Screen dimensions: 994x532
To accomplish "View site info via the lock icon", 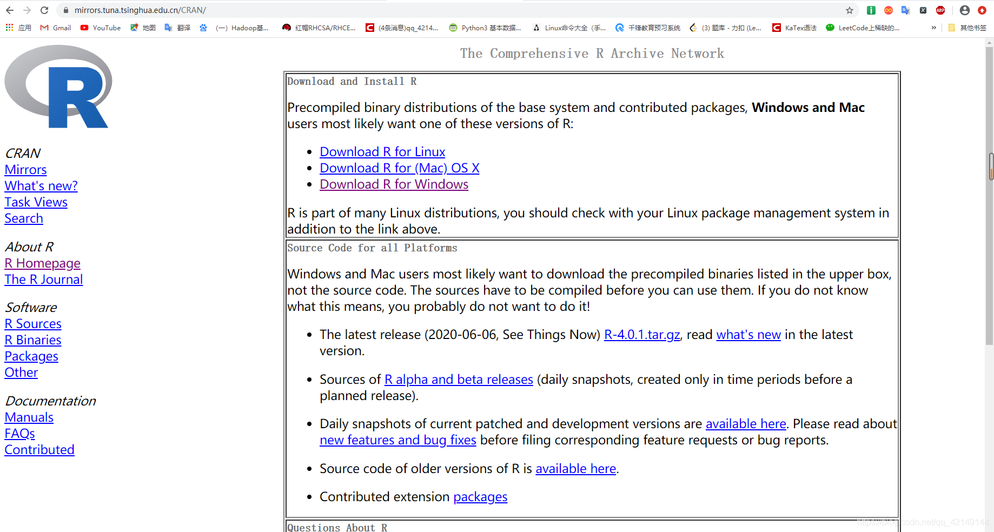I will pos(66,10).
